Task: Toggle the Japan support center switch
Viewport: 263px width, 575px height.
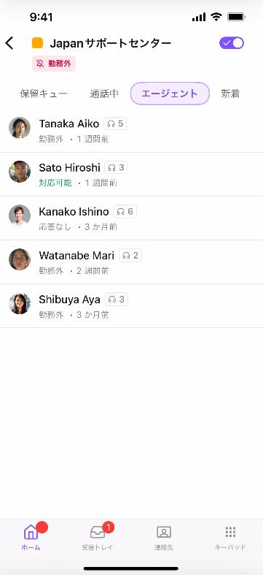Action: (232, 43)
